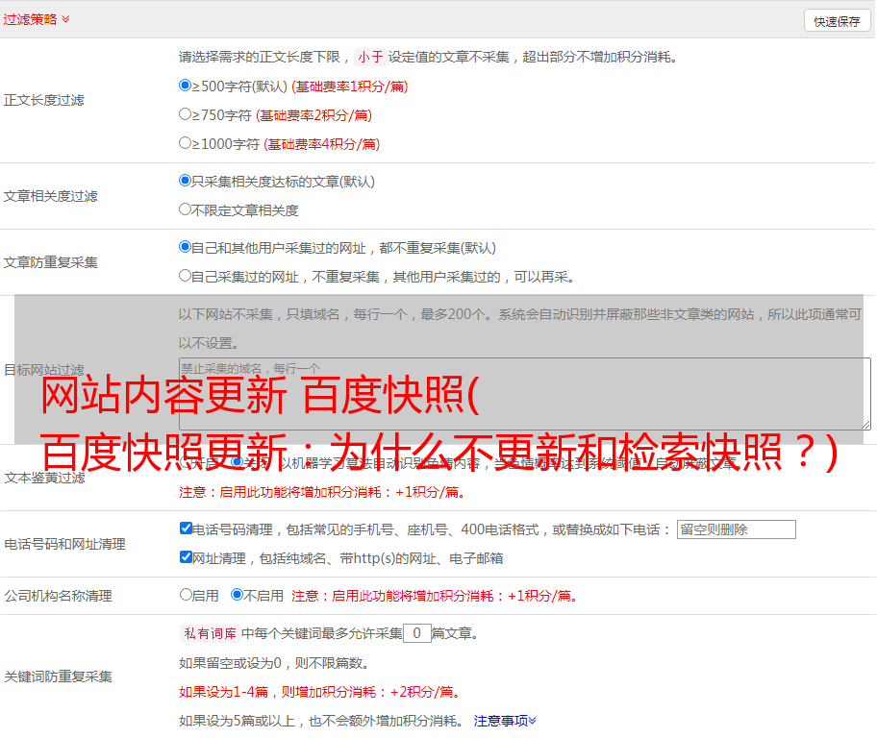Select 自己和其他用户采集过的网址 no-repeat option
The image size is (877, 738).
(186, 247)
